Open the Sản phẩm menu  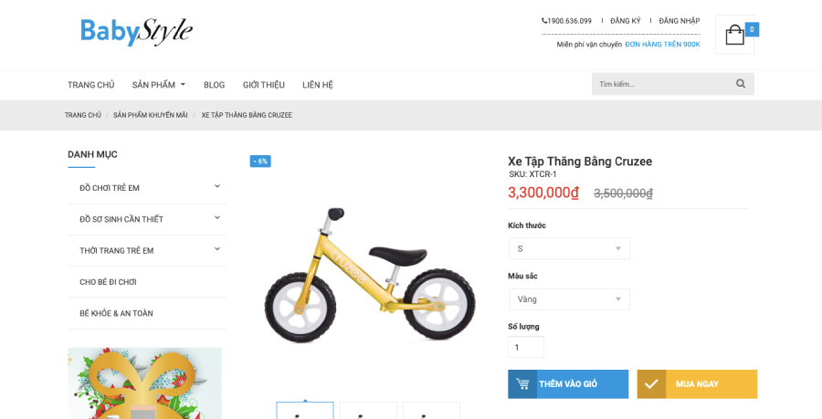point(159,85)
